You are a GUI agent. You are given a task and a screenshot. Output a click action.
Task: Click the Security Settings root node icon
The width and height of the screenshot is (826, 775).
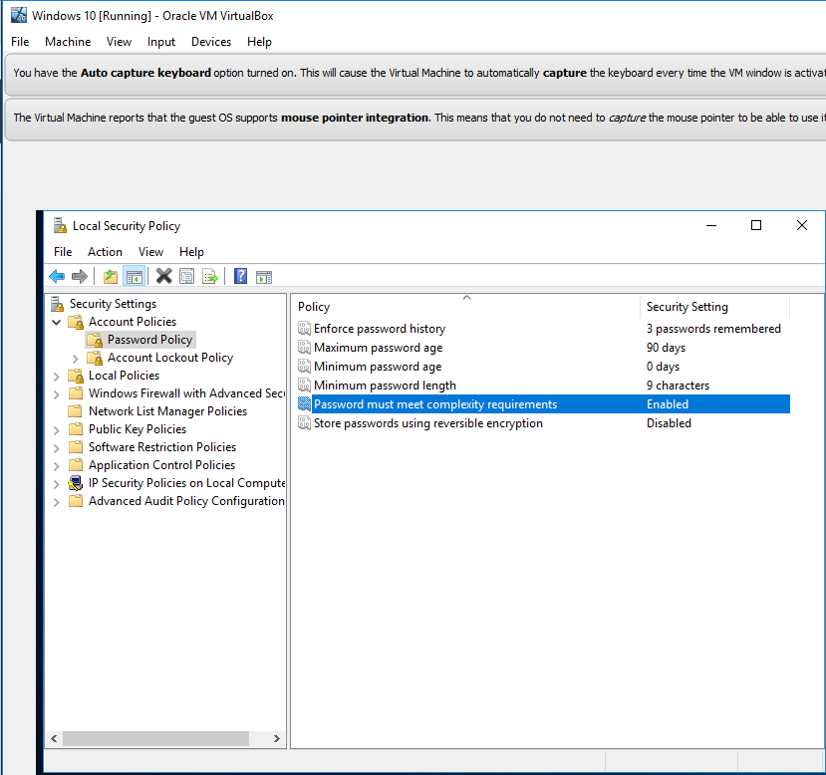[57, 304]
